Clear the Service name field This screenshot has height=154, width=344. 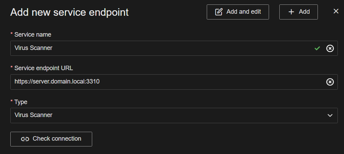(330, 48)
